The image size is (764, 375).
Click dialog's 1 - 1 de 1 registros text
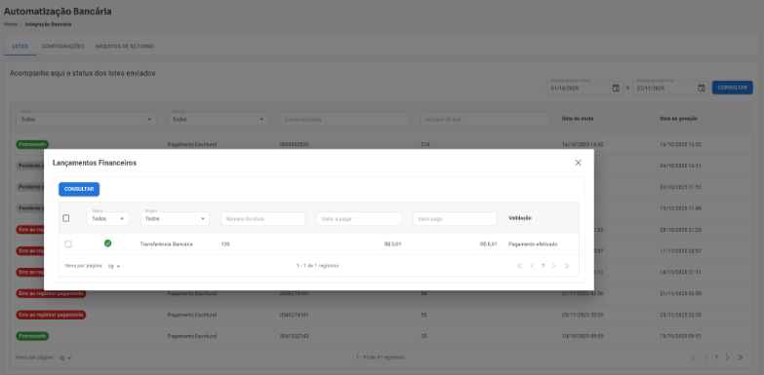point(318,266)
